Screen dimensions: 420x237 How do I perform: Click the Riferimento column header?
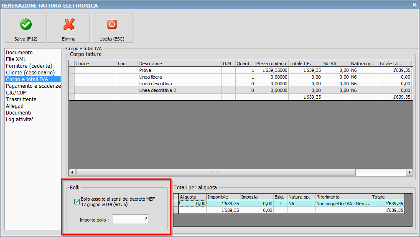(x=343, y=197)
